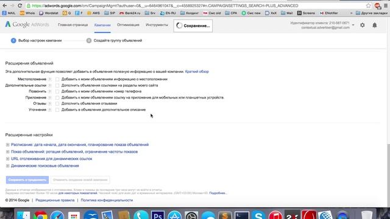Click the help icon next to Отзывы
390x219 pixels.
tap(50, 103)
